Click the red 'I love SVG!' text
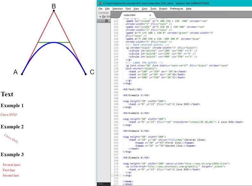Viewport: 252px width, 186px height. pyautogui.click(x=9, y=115)
